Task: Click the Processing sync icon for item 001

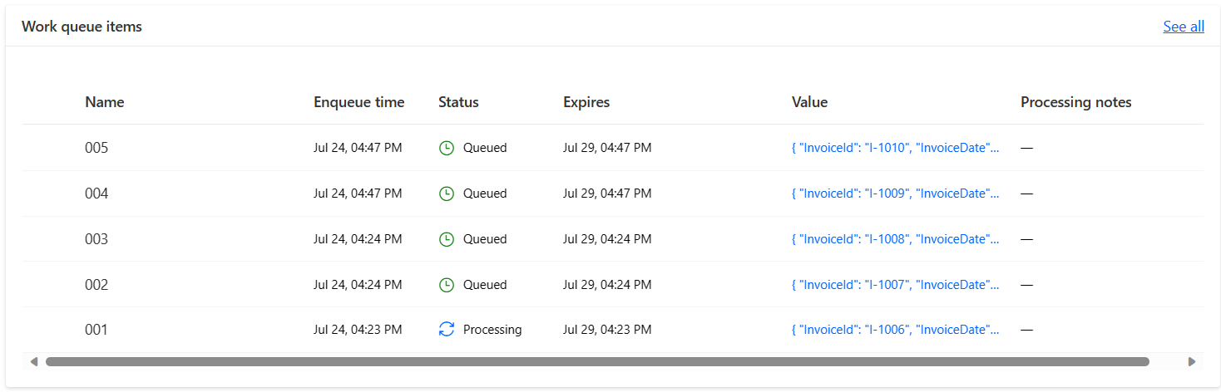Action: (447, 330)
